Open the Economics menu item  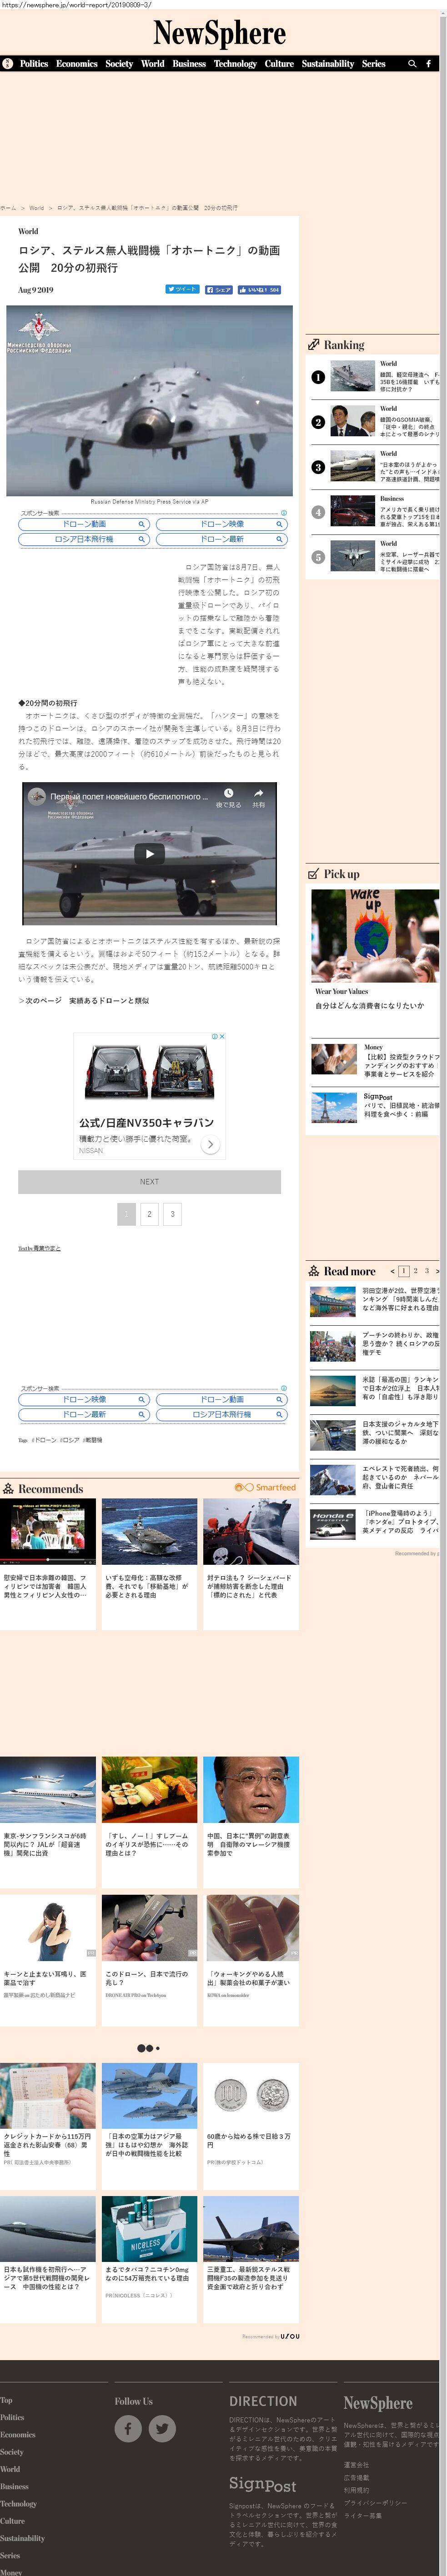click(x=77, y=64)
